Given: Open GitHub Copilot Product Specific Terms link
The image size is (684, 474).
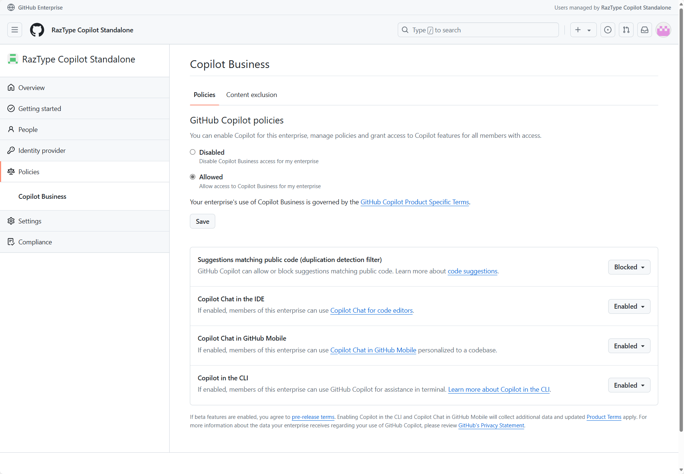Looking at the screenshot, I should [414, 202].
